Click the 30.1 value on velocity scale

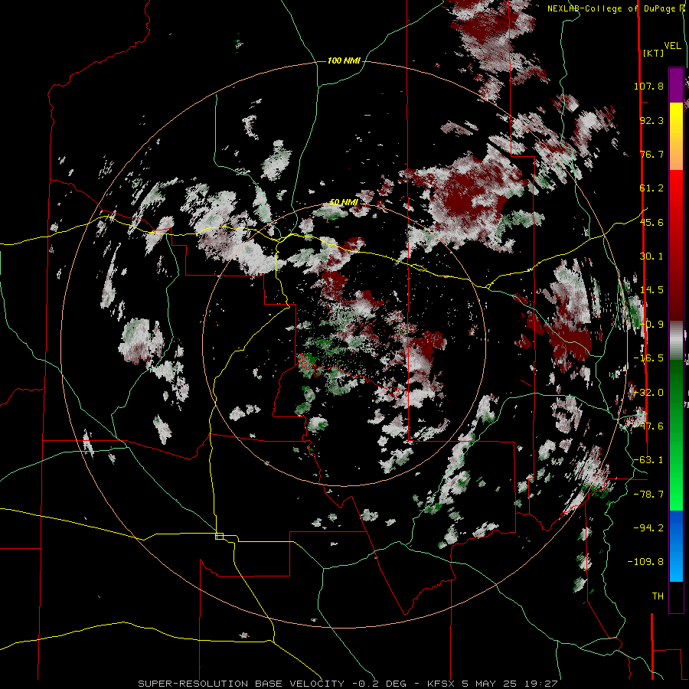651,256
